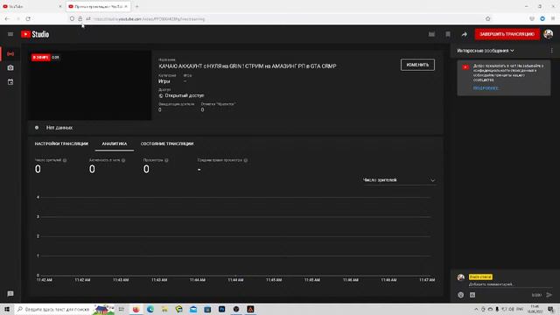
Task: Open the notification center icon in tray
Action: [x=550, y=309]
